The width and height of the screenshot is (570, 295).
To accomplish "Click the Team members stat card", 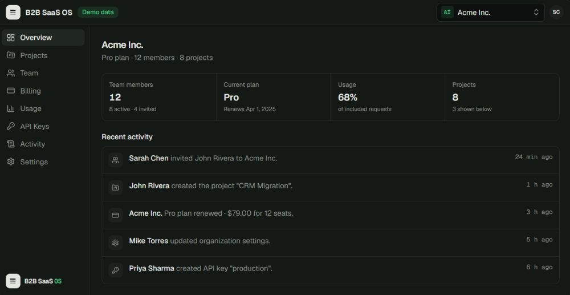I will [159, 97].
